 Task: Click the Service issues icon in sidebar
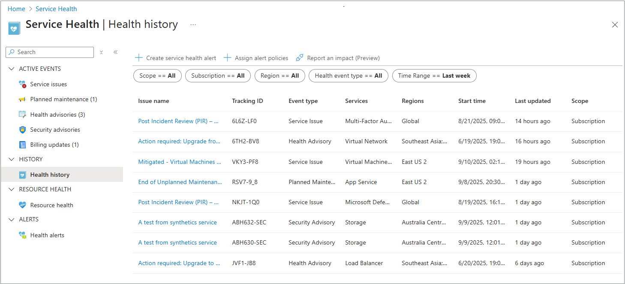(23, 84)
